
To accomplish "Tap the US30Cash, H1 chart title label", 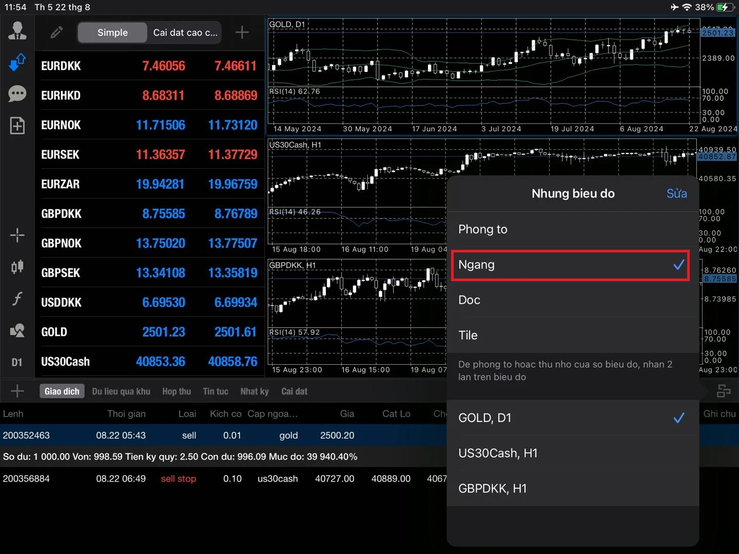I will 295,145.
